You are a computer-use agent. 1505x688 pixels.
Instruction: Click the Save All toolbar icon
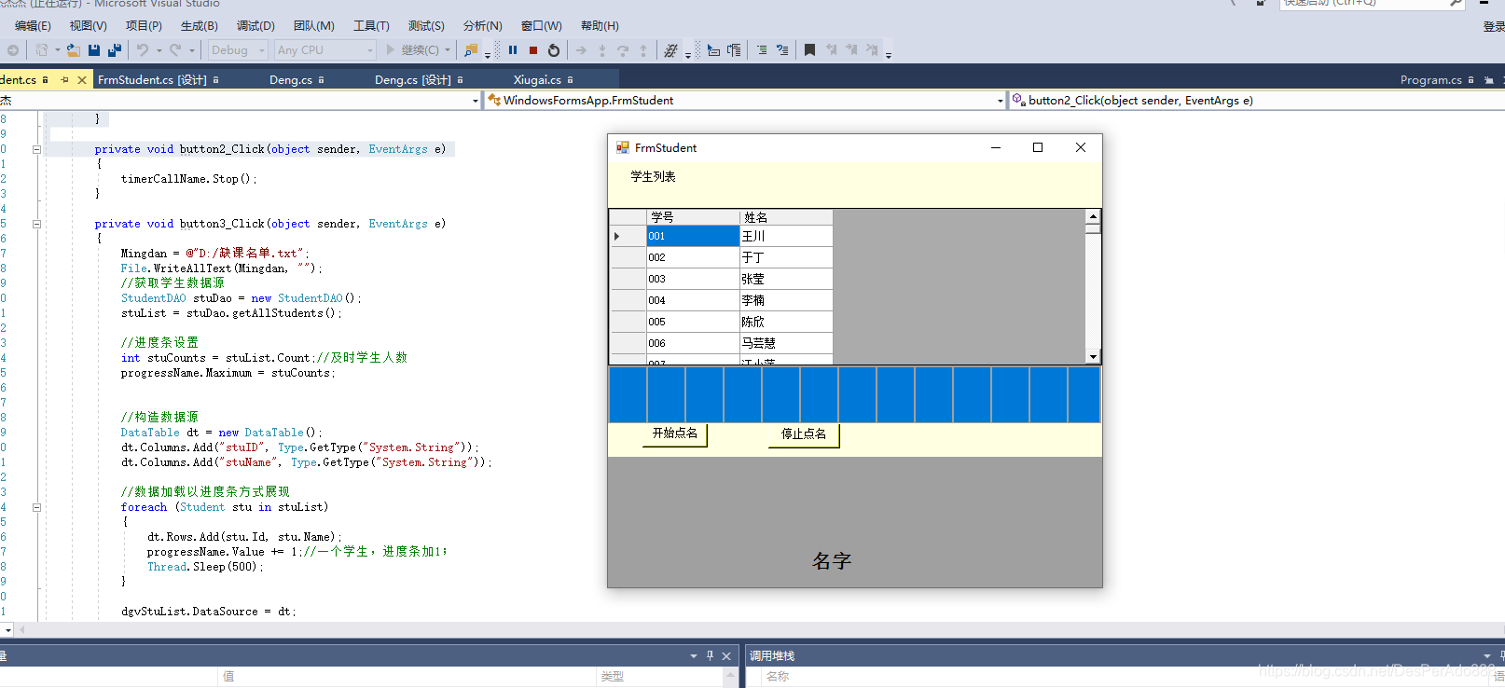tap(115, 50)
